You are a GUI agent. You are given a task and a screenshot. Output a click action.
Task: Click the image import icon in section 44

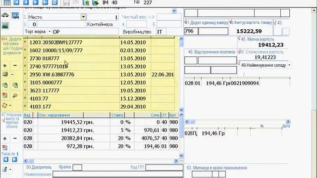[5, 74]
